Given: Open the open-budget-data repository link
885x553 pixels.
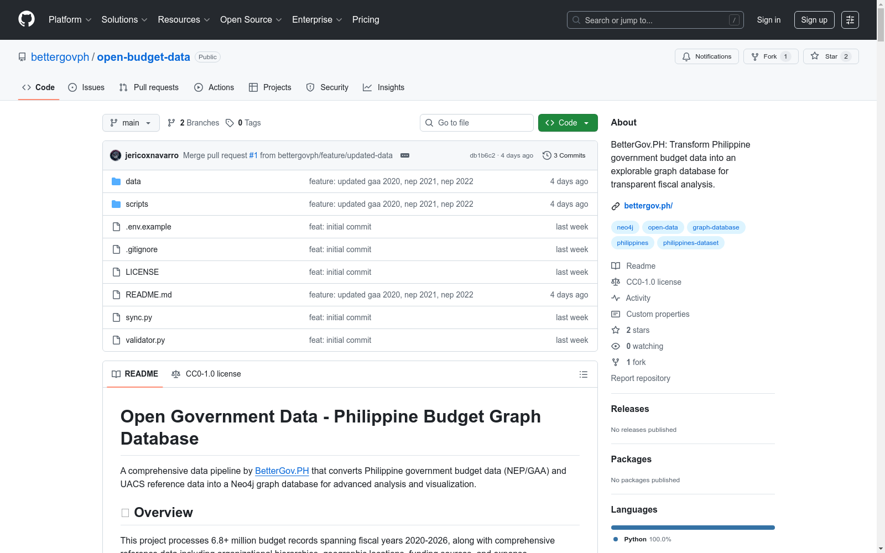Looking at the screenshot, I should [x=144, y=57].
